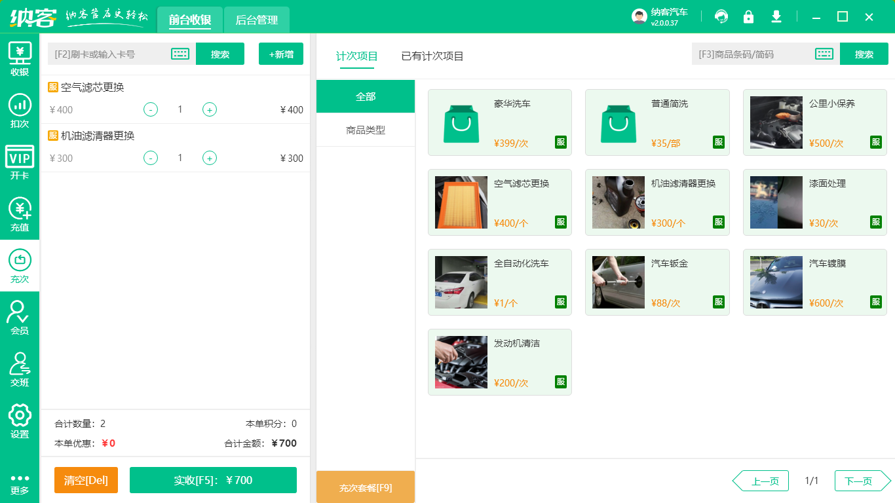The width and height of the screenshot is (895, 503).
Task: Click the download icon in the title bar
Action: [x=776, y=17]
